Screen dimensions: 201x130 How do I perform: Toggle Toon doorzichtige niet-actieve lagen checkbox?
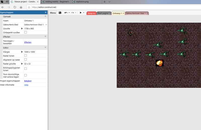25,75
